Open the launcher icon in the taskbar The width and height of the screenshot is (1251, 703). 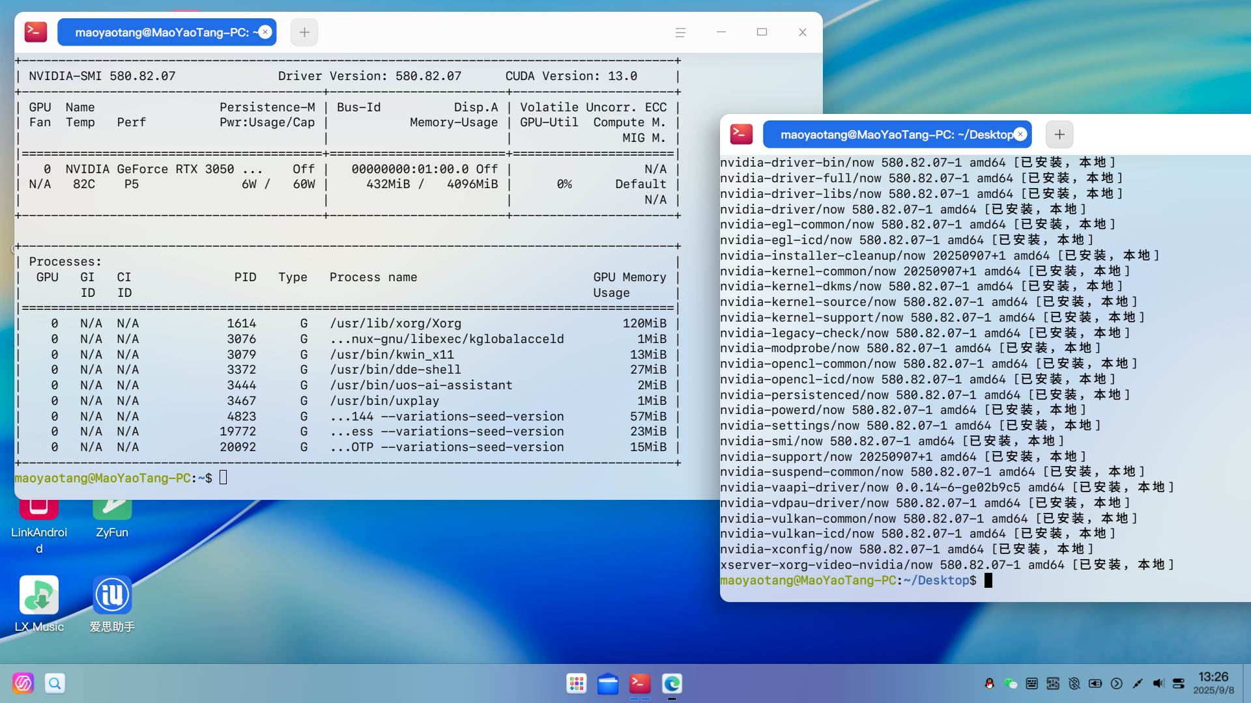coord(23,683)
